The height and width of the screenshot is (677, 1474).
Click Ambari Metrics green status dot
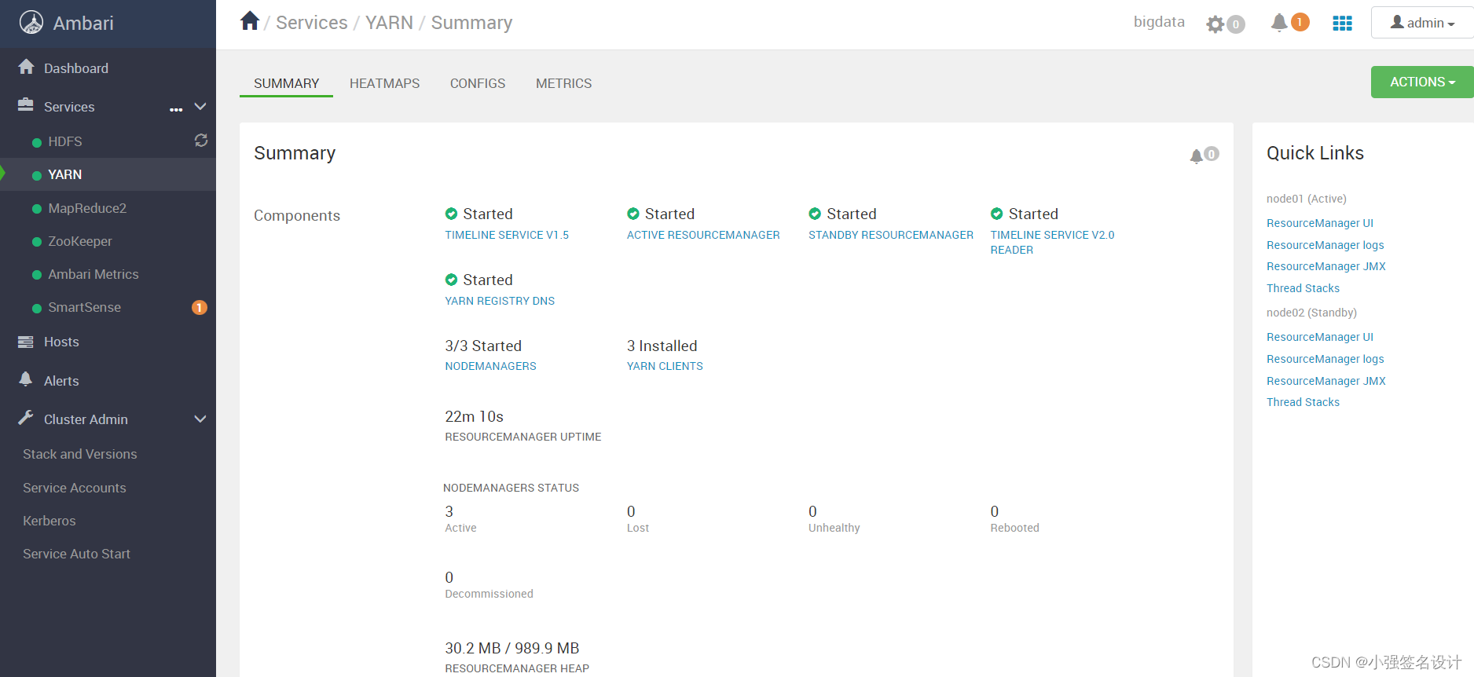pyautogui.click(x=37, y=275)
